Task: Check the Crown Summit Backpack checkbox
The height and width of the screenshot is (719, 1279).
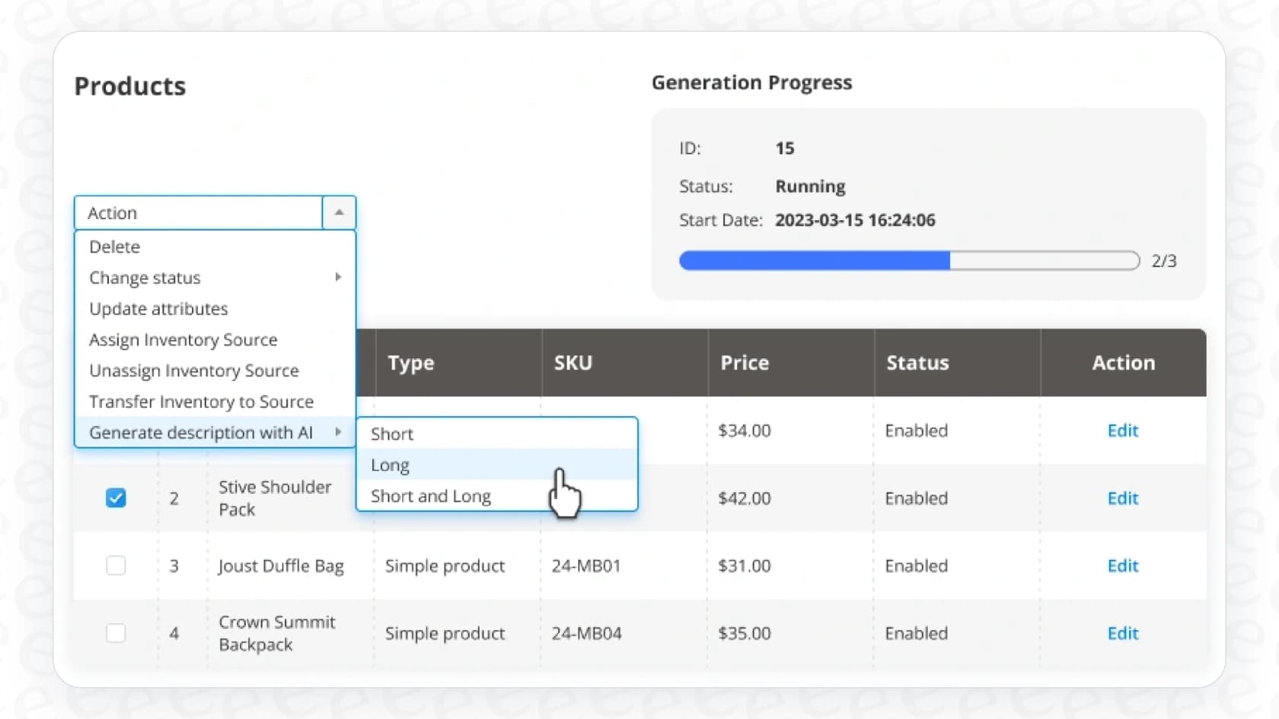Action: click(x=116, y=633)
